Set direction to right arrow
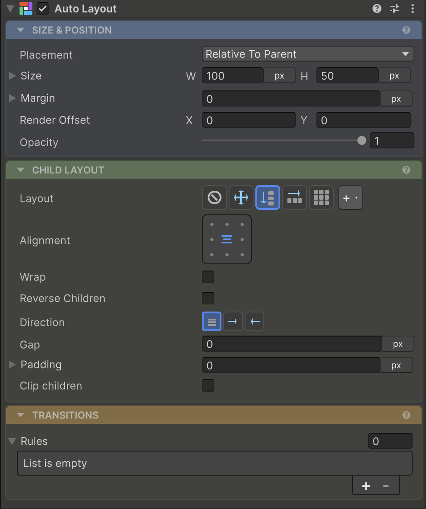 [x=233, y=321]
